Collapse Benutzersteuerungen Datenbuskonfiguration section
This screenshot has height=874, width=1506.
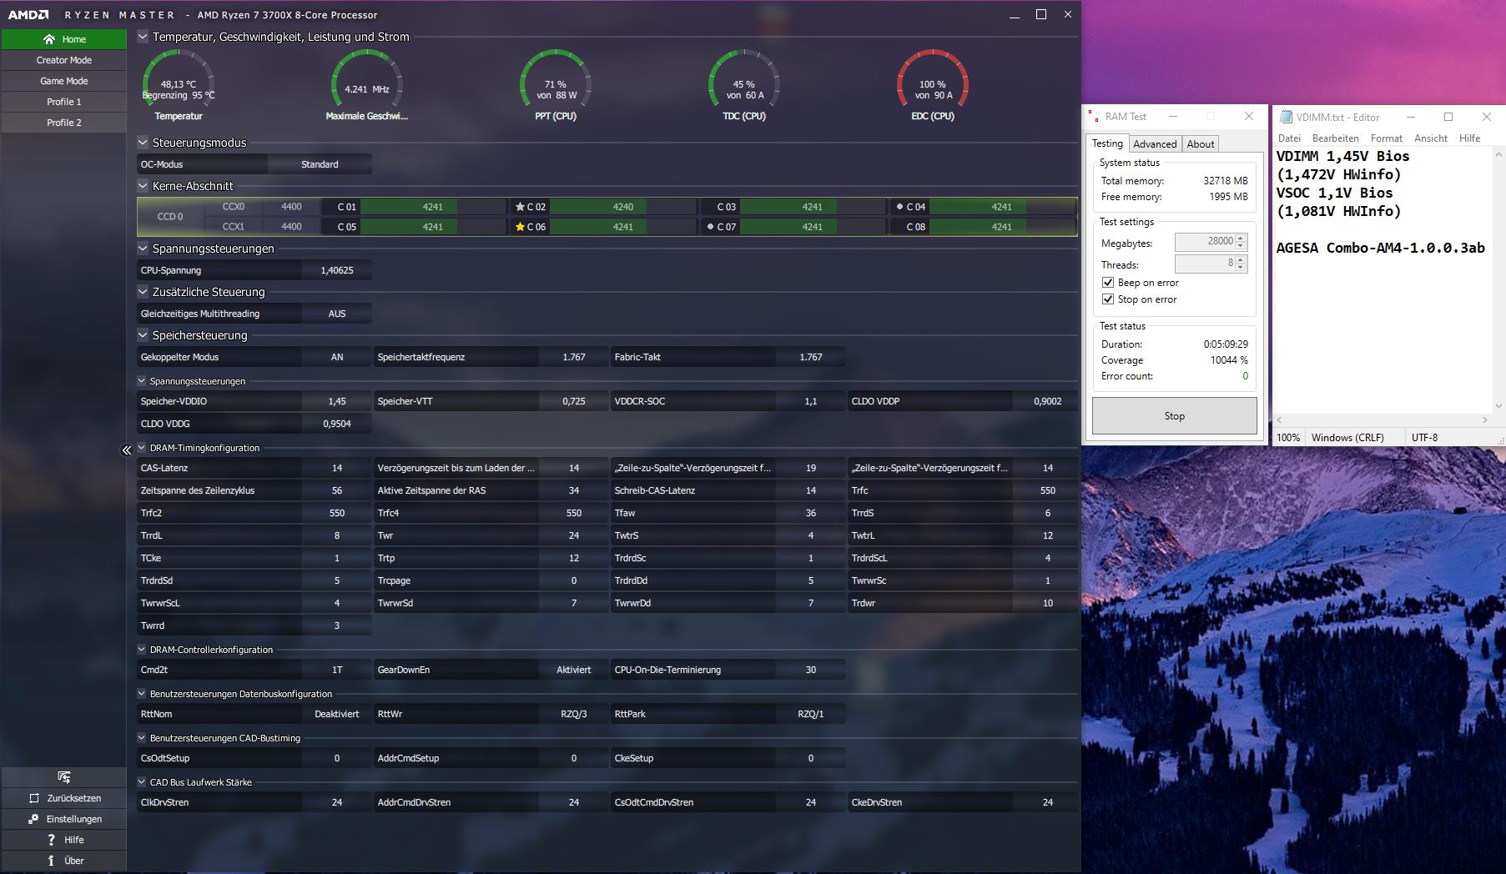point(142,694)
